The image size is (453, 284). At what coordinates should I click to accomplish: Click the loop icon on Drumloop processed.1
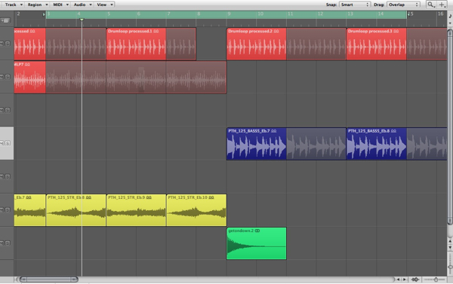point(156,31)
